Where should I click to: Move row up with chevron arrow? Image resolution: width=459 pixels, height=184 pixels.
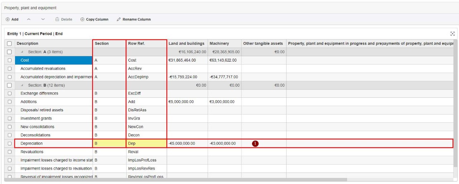pos(29,19)
